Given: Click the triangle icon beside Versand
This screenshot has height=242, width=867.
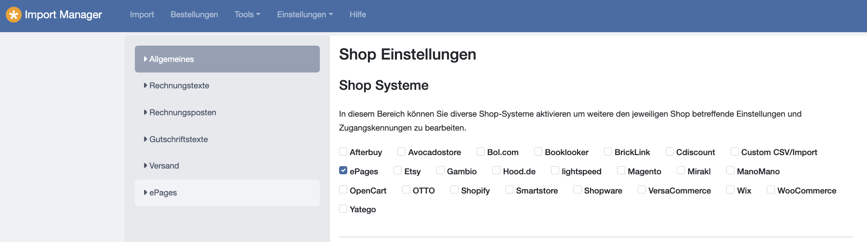Looking at the screenshot, I should click(145, 166).
